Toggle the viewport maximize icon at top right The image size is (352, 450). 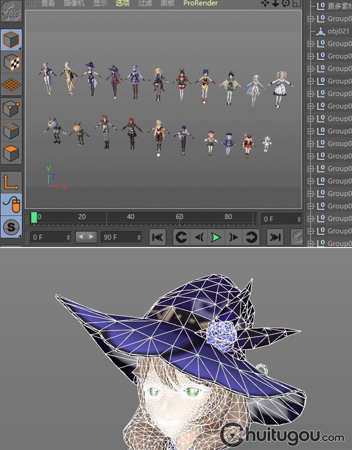point(296,3)
